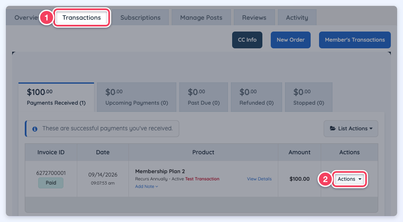
Task: View the Upcoming Payments (0) tab
Action: (x=137, y=97)
